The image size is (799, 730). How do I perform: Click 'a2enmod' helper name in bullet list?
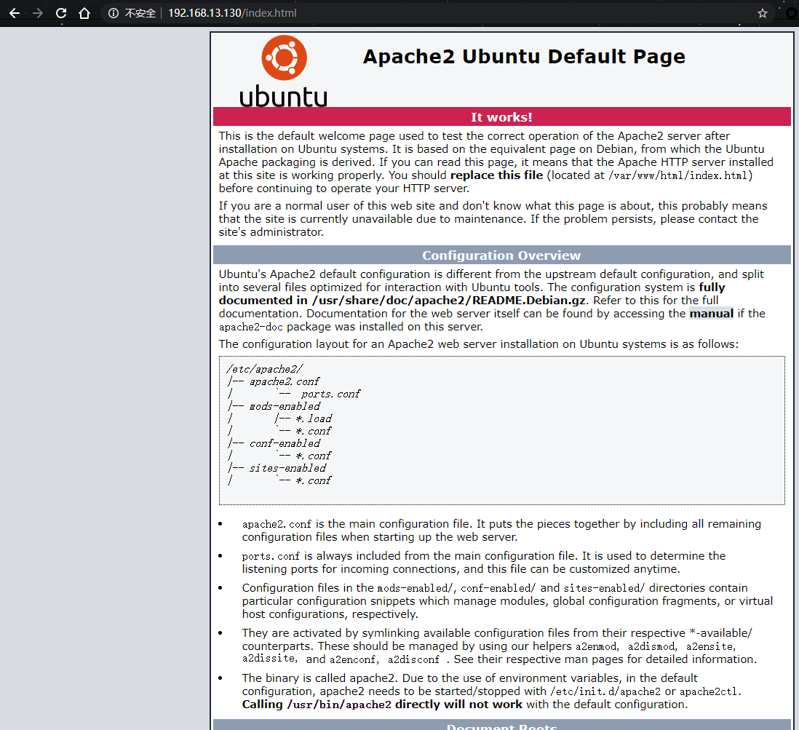(x=596, y=646)
